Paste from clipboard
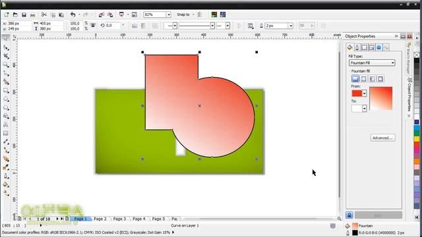The width and height of the screenshot is (422, 237). [x=61, y=14]
